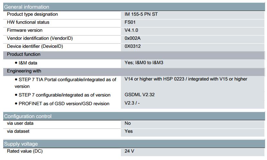The image size is (267, 160).
Task: Select the HW functional status row label
Action: pyautogui.click(x=28, y=22)
